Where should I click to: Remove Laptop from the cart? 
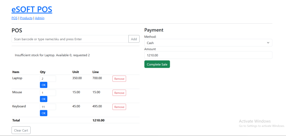coord(119,79)
